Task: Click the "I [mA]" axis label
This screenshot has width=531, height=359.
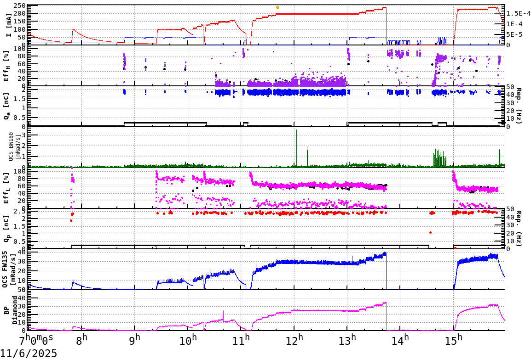Action: click(9, 25)
